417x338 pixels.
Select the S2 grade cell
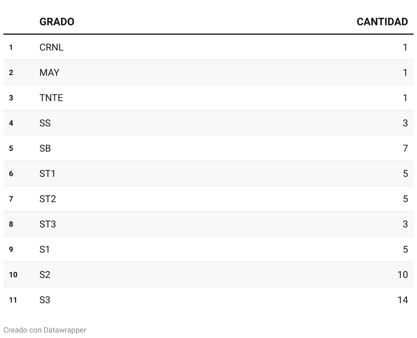[45, 274]
